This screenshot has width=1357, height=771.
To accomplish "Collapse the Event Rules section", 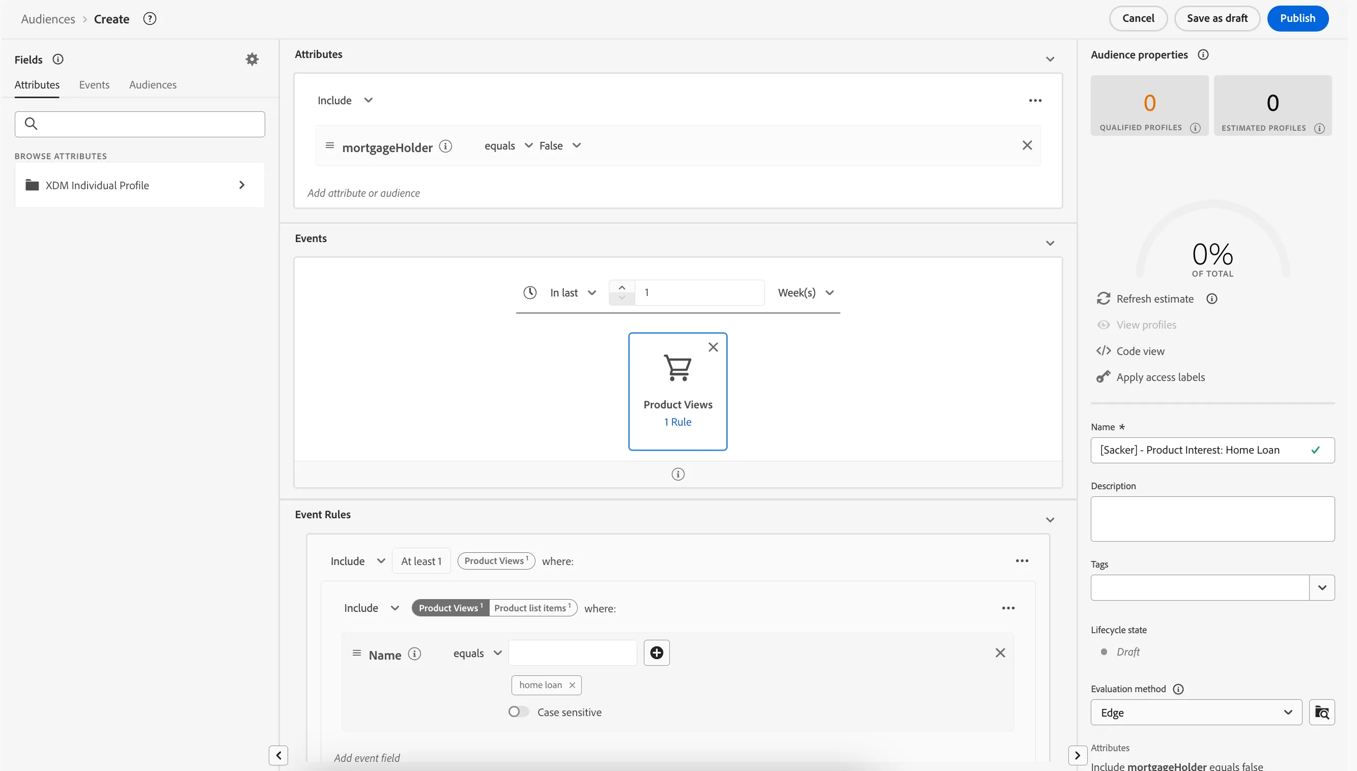I will (1050, 520).
